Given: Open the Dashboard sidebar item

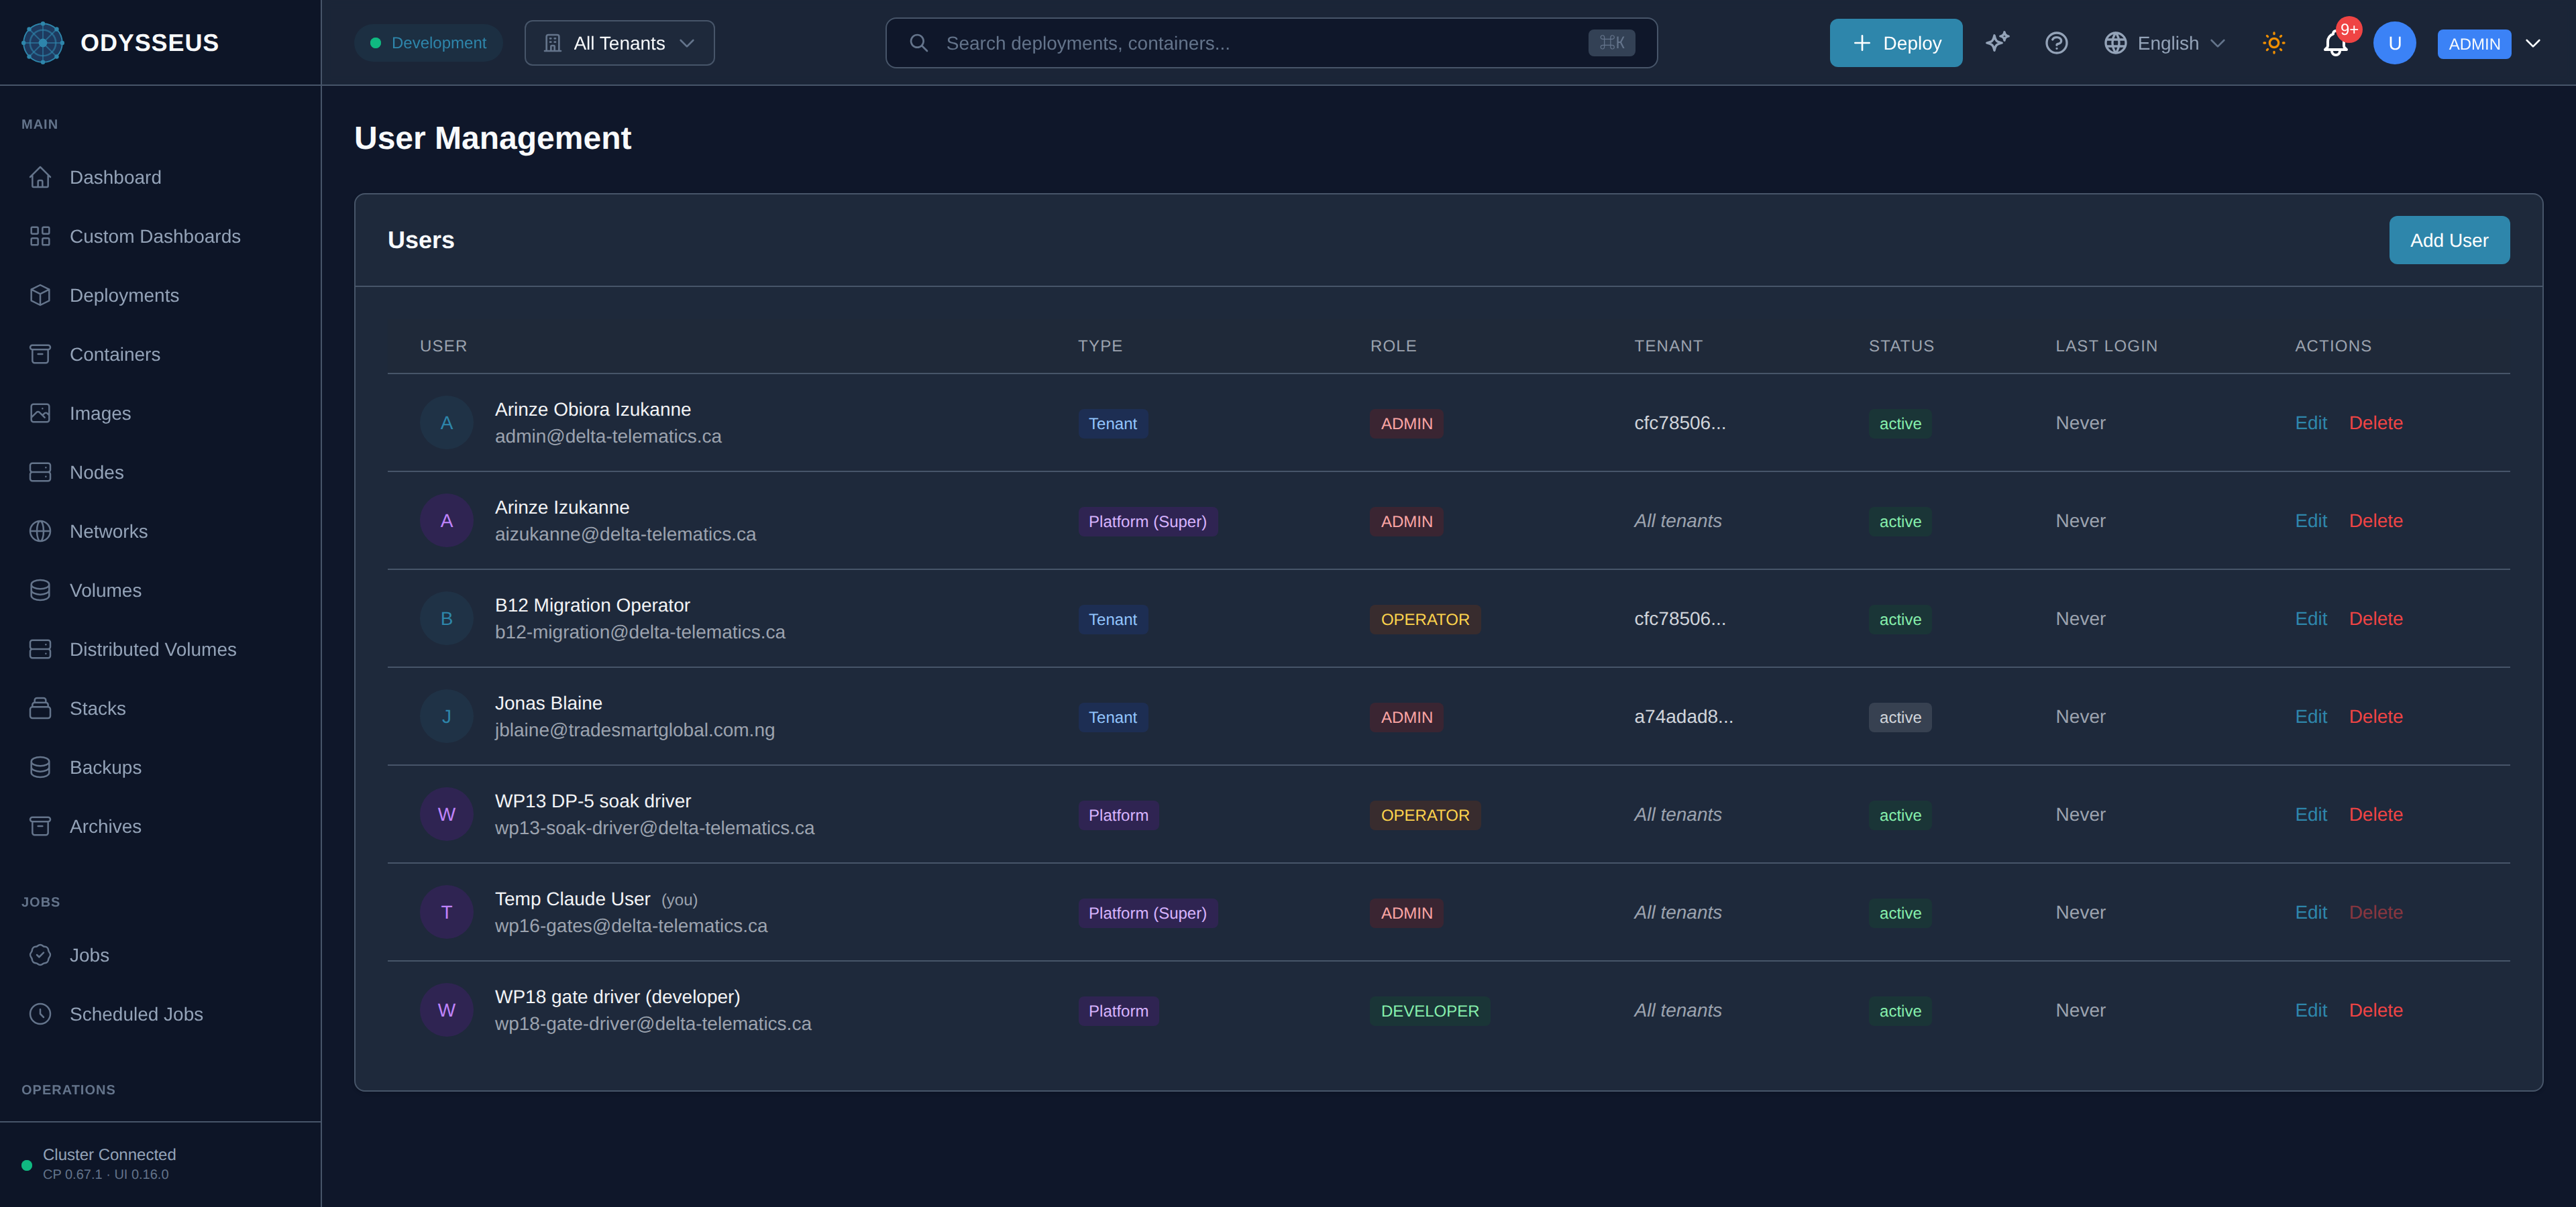Looking at the screenshot, I should point(160,177).
